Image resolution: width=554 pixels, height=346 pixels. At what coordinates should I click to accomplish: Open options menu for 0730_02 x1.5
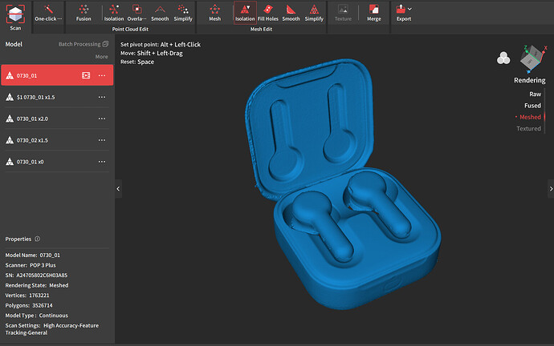tap(102, 140)
